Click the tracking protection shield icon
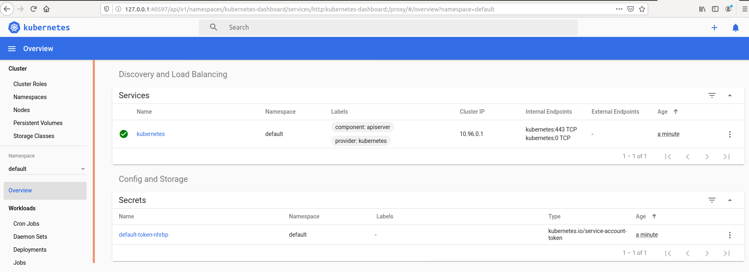Screen dimensions: 749x272 107,9
